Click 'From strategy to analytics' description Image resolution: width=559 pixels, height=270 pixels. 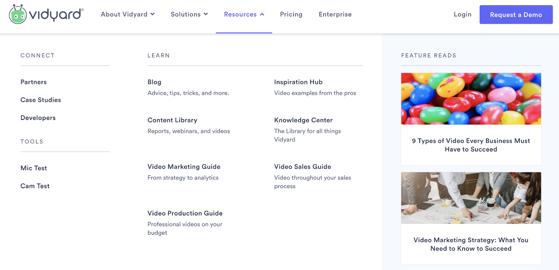pyautogui.click(x=183, y=178)
